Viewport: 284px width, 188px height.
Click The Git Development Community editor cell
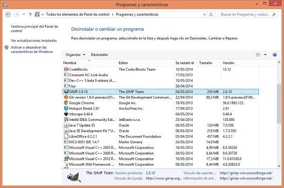click(145, 97)
